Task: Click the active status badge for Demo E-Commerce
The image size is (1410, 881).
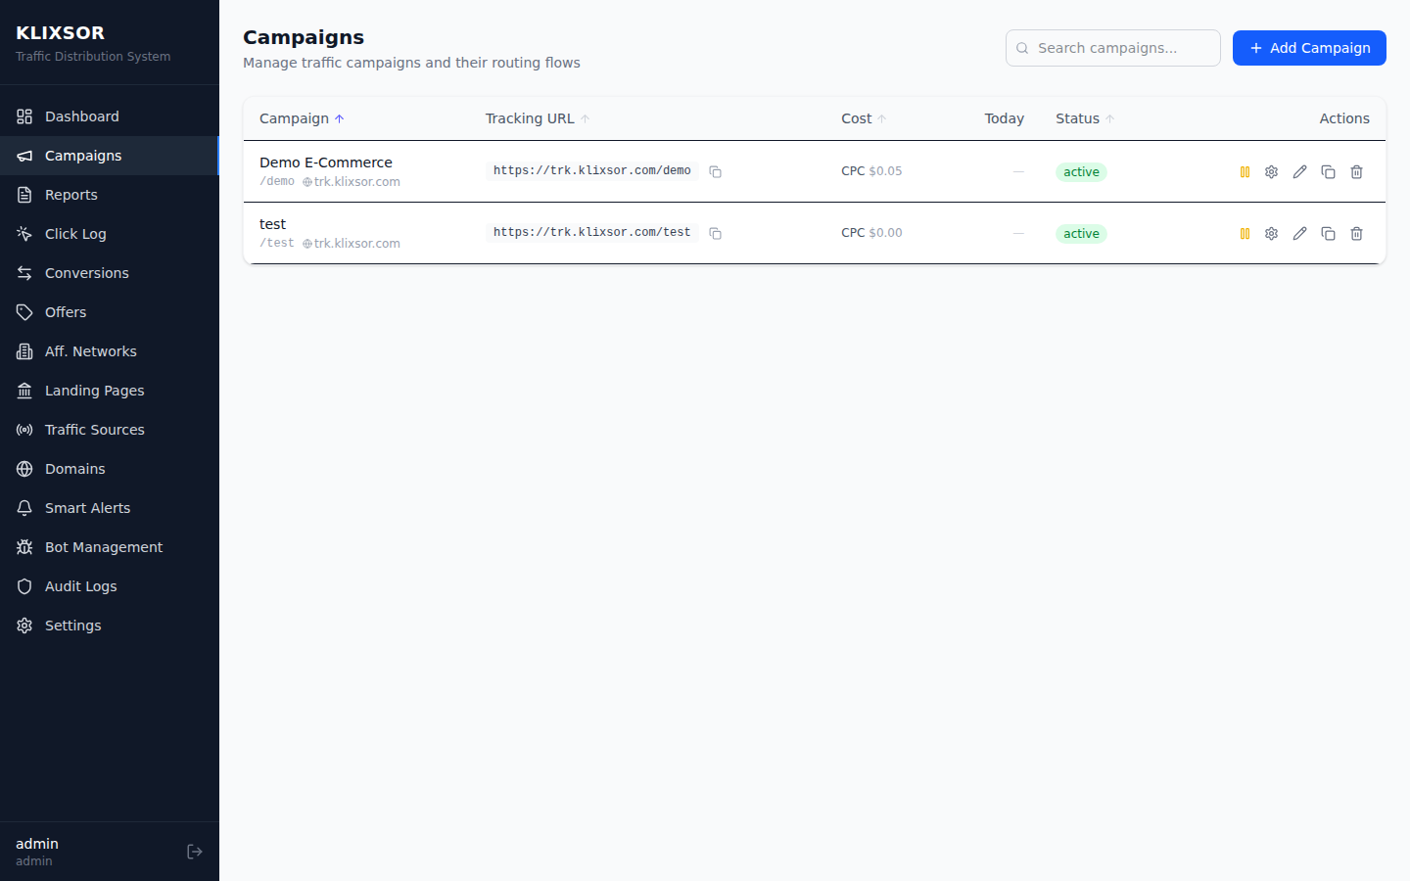Action: pos(1081,171)
